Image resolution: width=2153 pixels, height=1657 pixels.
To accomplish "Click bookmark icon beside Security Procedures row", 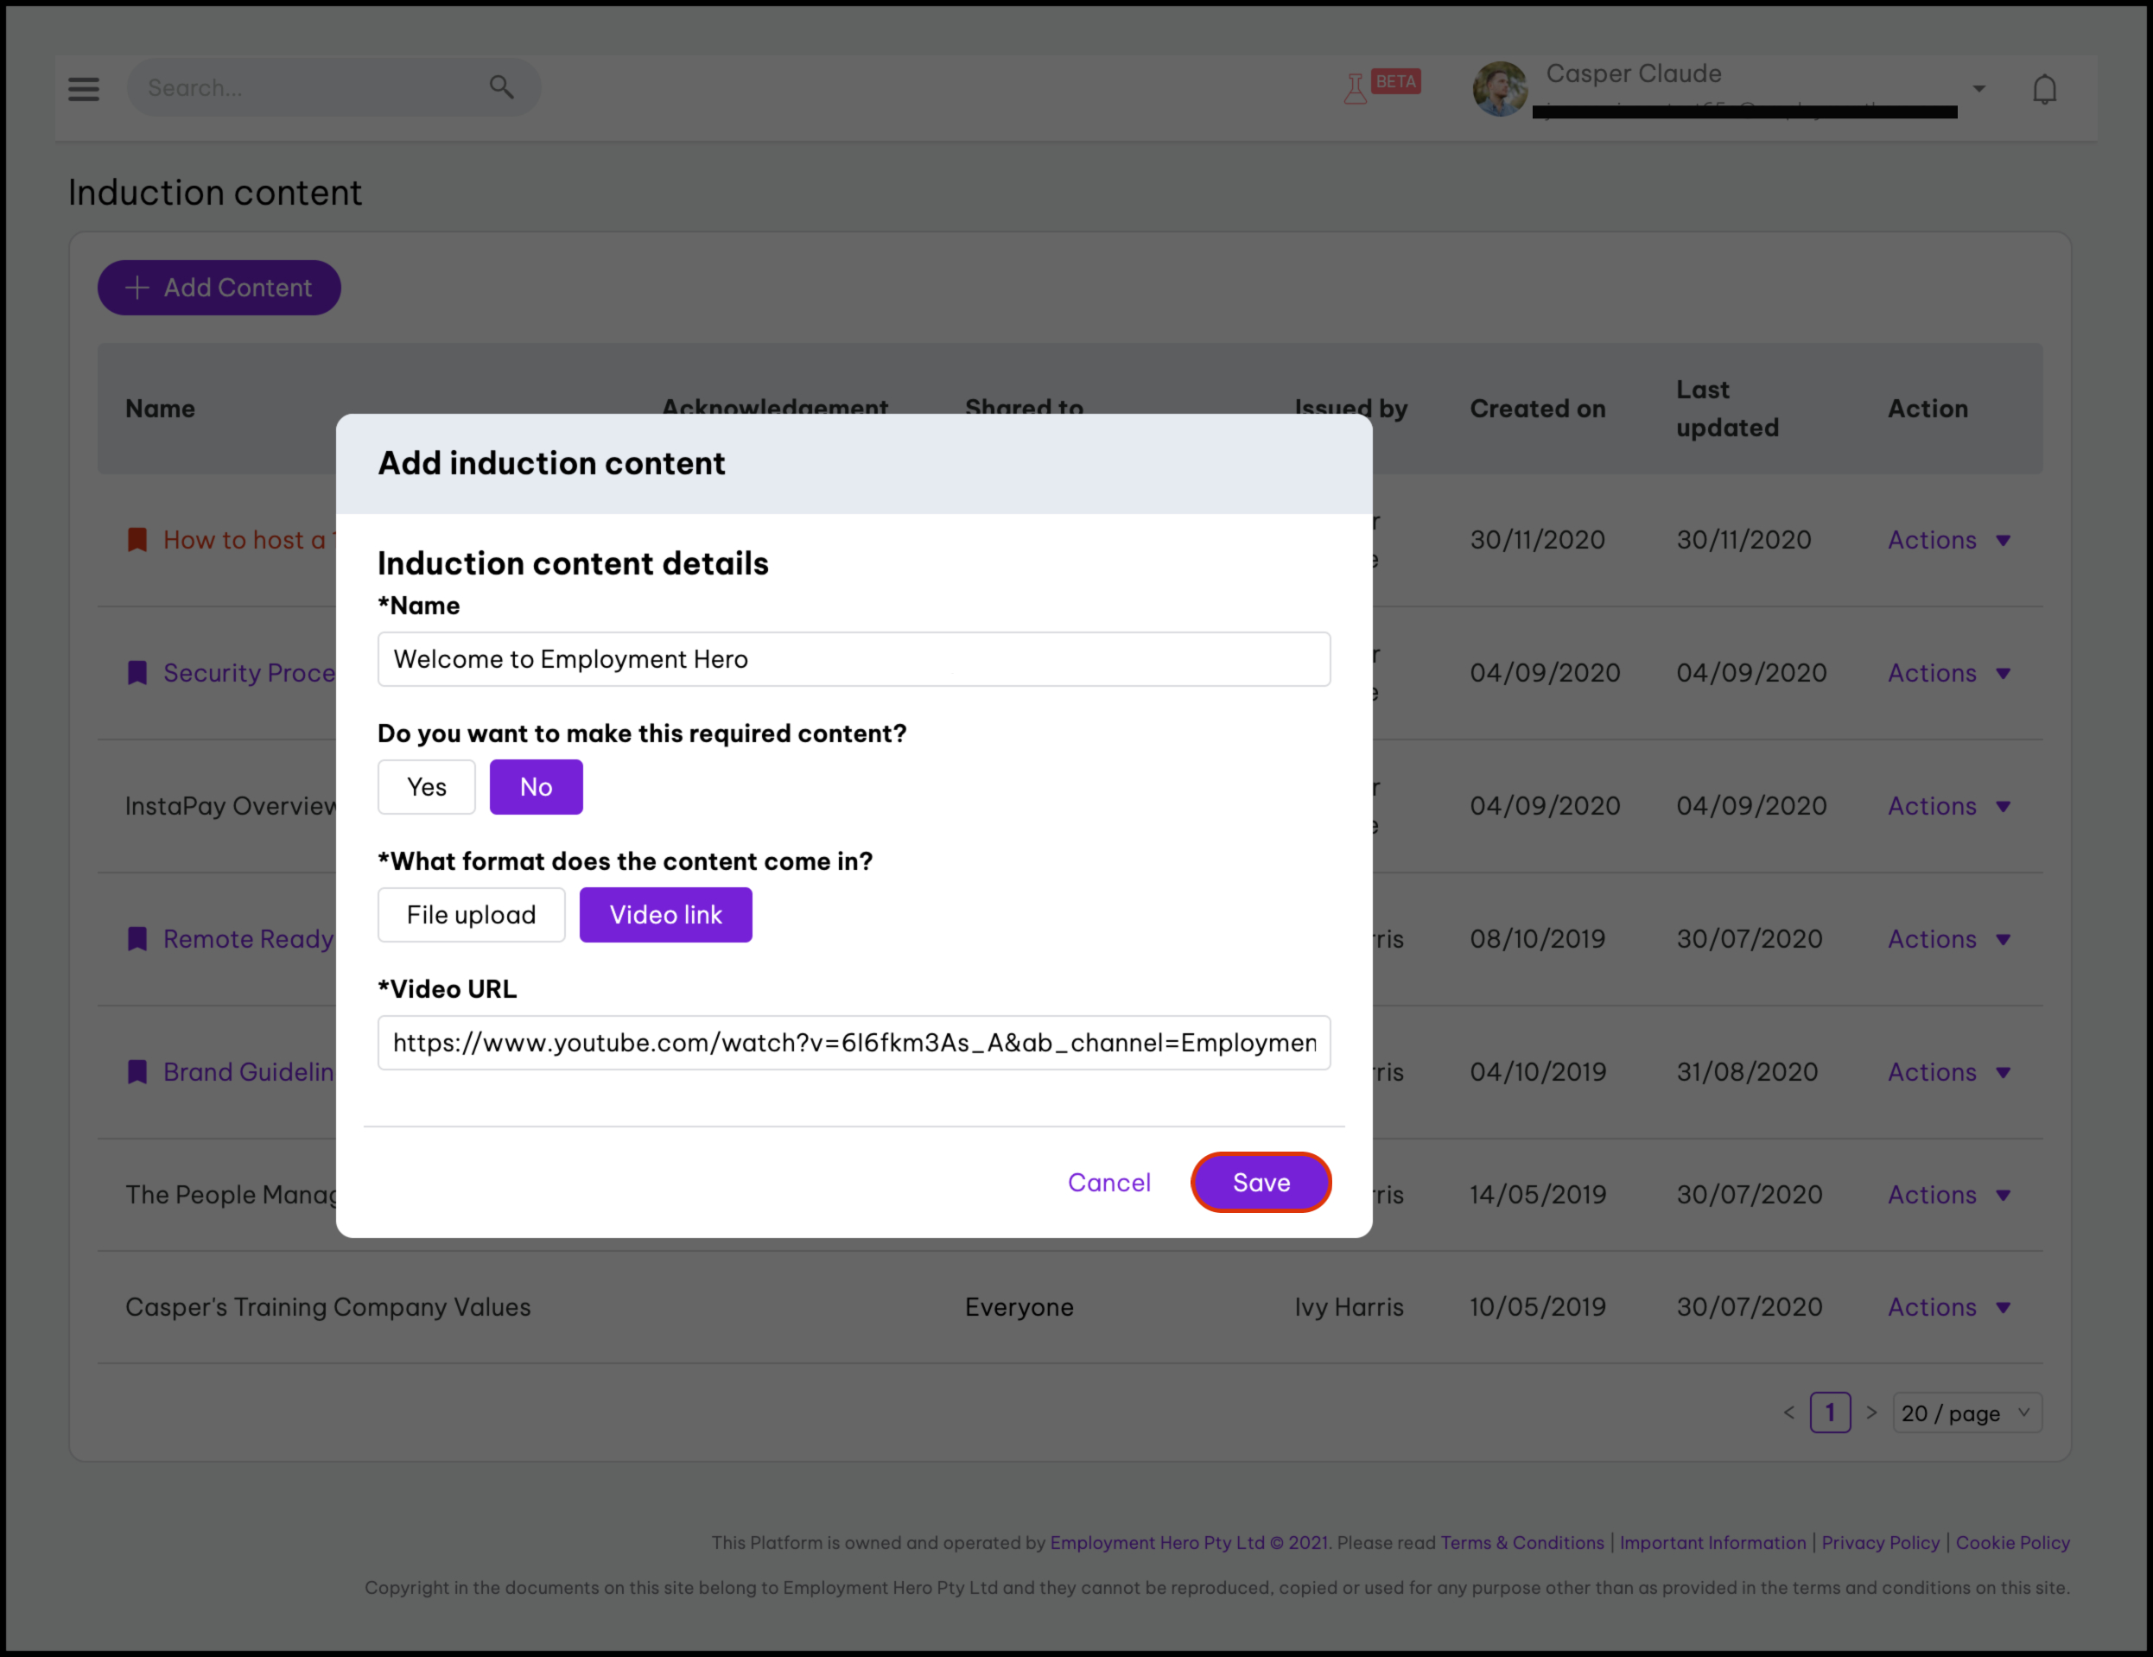I will click(x=137, y=673).
